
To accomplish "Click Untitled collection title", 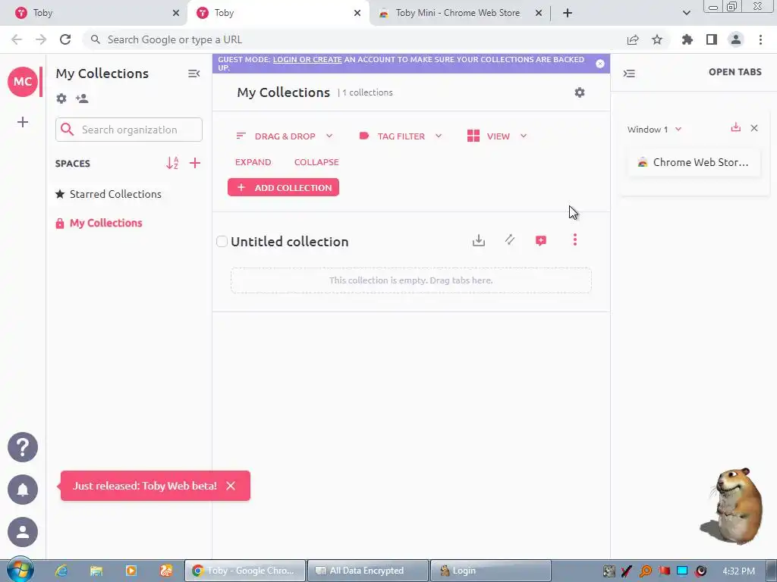I will (x=289, y=242).
